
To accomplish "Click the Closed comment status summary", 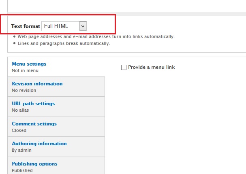I will 19,130.
